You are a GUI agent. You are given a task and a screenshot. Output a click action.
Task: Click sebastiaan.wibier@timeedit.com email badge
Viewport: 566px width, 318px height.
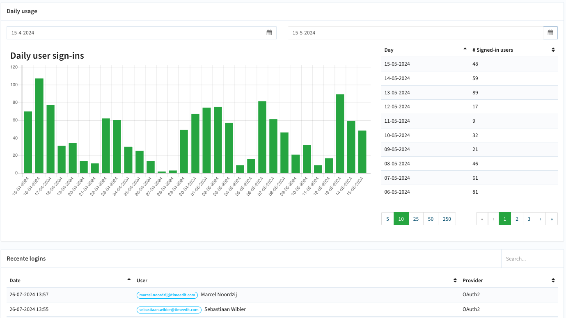[x=169, y=309]
